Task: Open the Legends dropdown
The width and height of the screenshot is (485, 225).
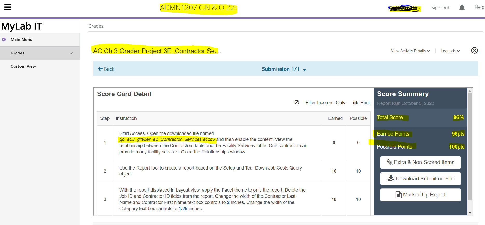Action: pos(450,51)
